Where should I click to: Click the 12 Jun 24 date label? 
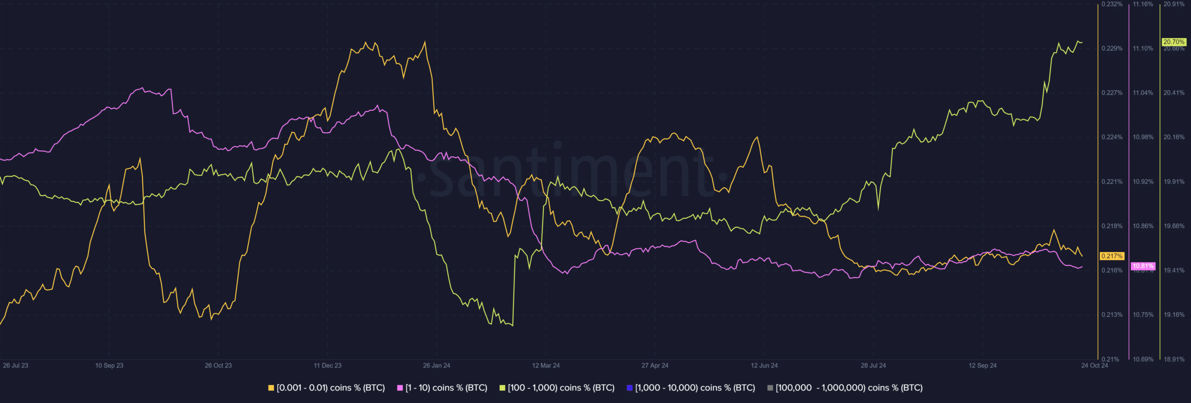click(x=764, y=365)
